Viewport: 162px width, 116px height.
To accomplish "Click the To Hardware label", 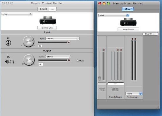I will click(133, 97).
